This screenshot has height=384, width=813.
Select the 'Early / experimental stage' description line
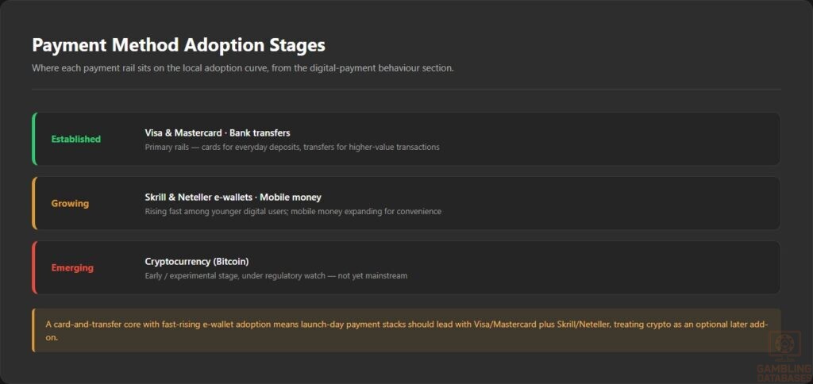275,275
